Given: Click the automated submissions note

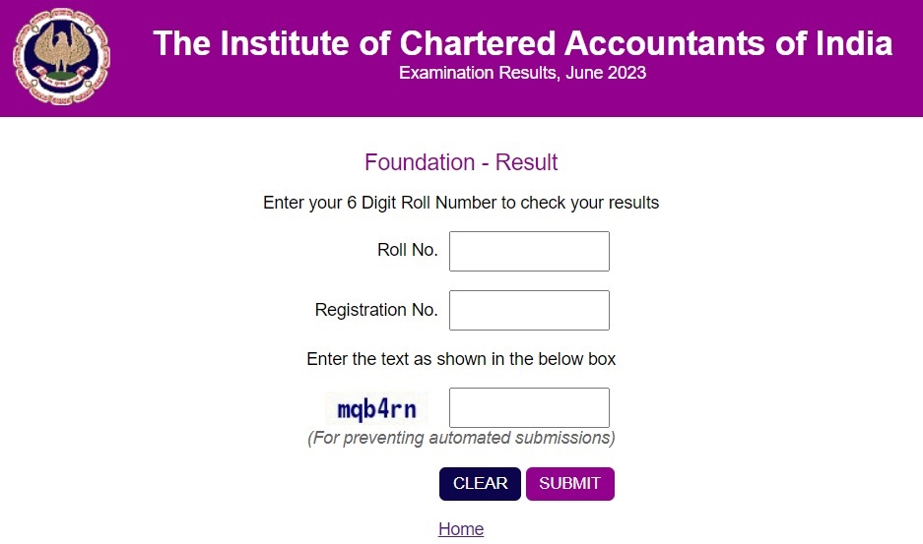Looking at the screenshot, I should pyautogui.click(x=461, y=437).
